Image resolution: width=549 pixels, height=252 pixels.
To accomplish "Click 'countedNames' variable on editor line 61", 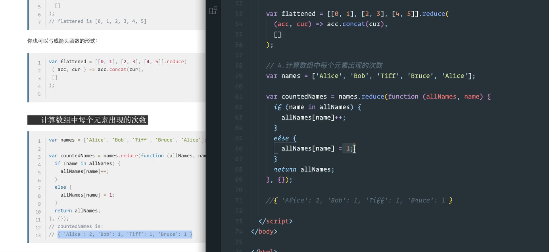I will [304, 97].
